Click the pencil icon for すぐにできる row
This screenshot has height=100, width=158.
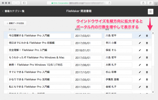pyautogui.click(x=140, y=72)
